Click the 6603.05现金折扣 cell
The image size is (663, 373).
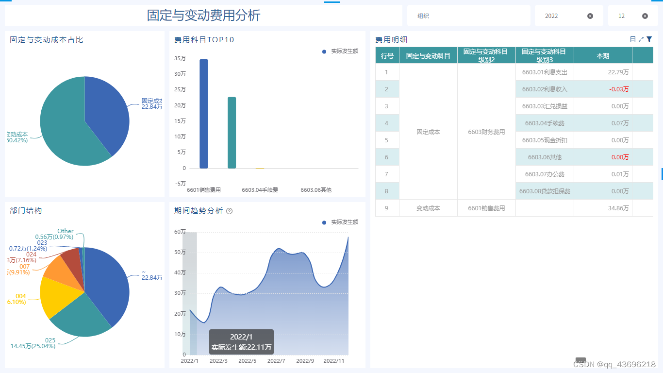(x=545, y=140)
